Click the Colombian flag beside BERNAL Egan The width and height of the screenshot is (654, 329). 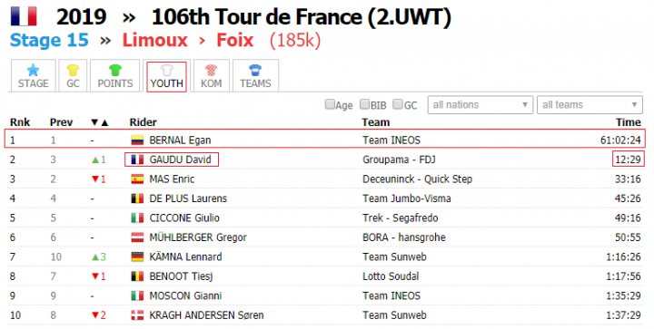point(137,140)
